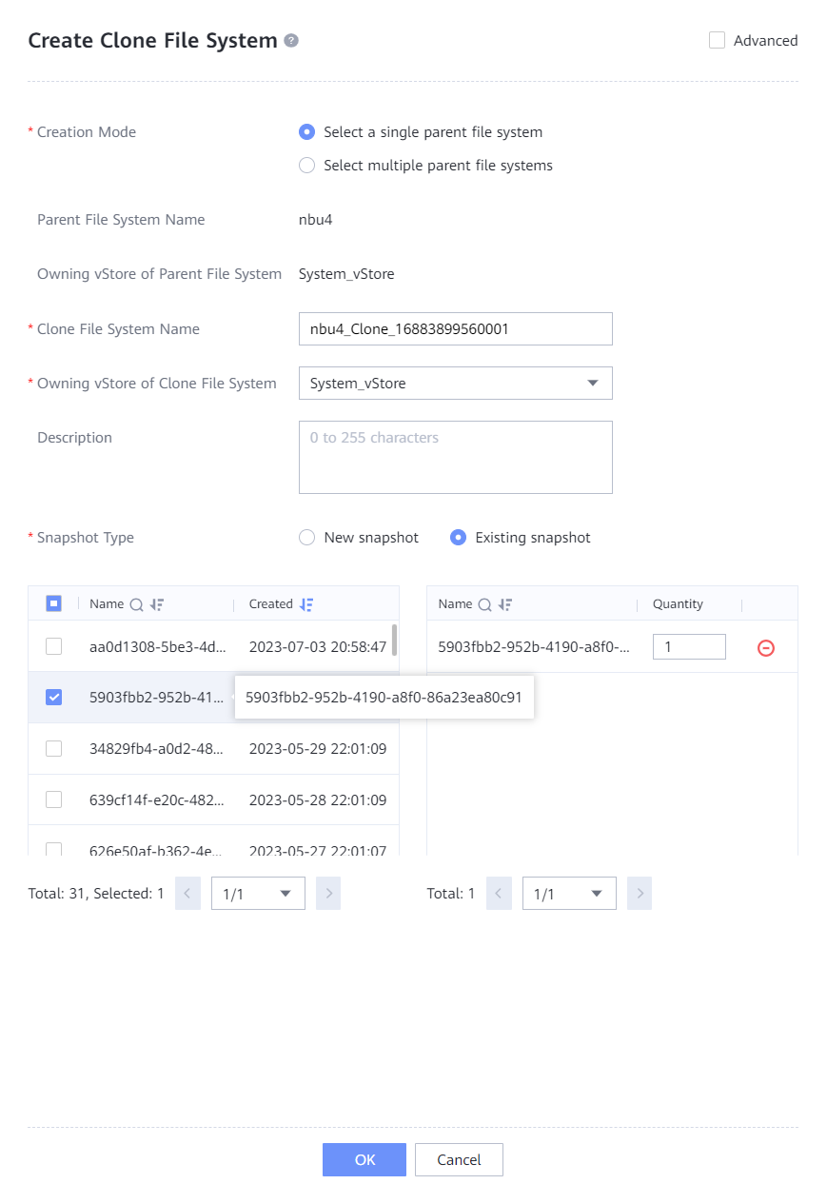Go to next page of left snapshot list
827x1184 pixels.
(328, 894)
